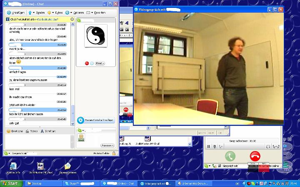Mute microphone in call window
Screen dimensions: 300x187
[x=215, y=147]
